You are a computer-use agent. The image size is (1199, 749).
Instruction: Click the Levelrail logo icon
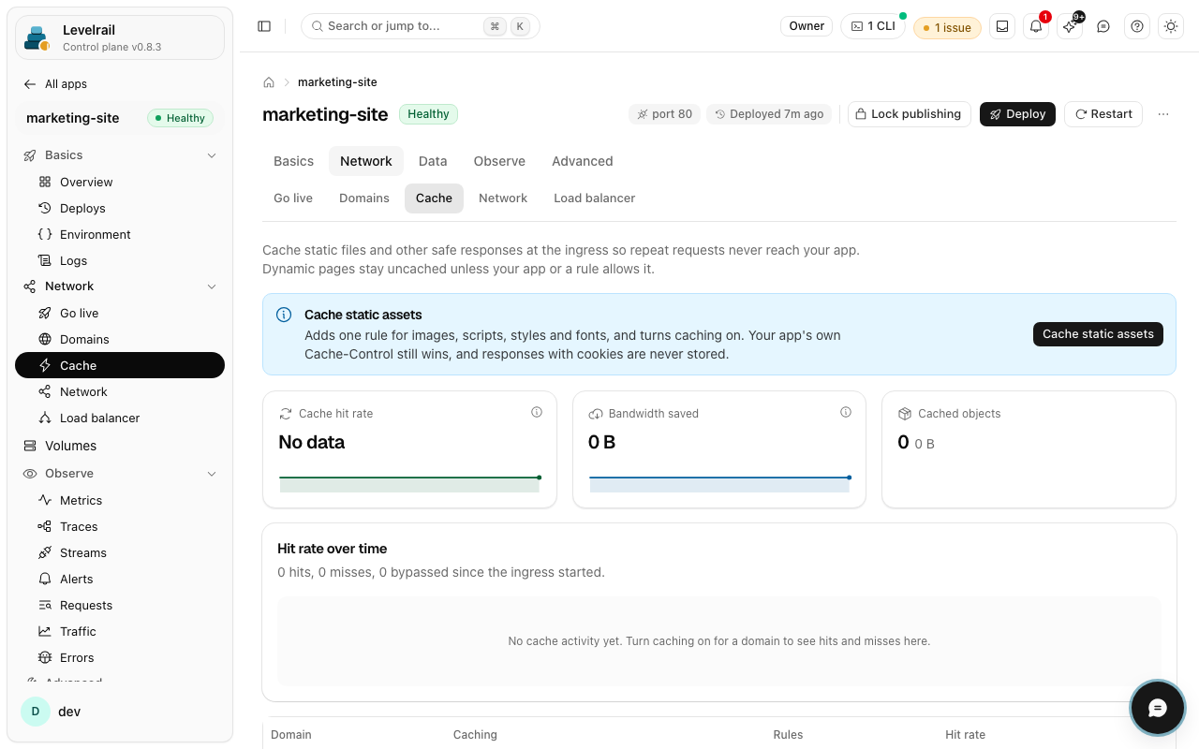(x=37, y=37)
